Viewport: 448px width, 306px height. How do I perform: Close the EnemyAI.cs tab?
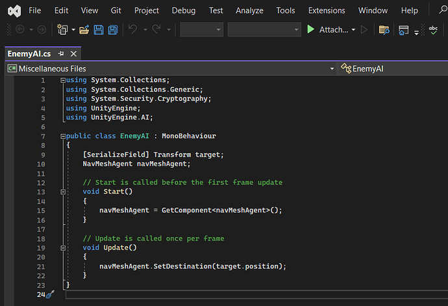[x=72, y=53]
